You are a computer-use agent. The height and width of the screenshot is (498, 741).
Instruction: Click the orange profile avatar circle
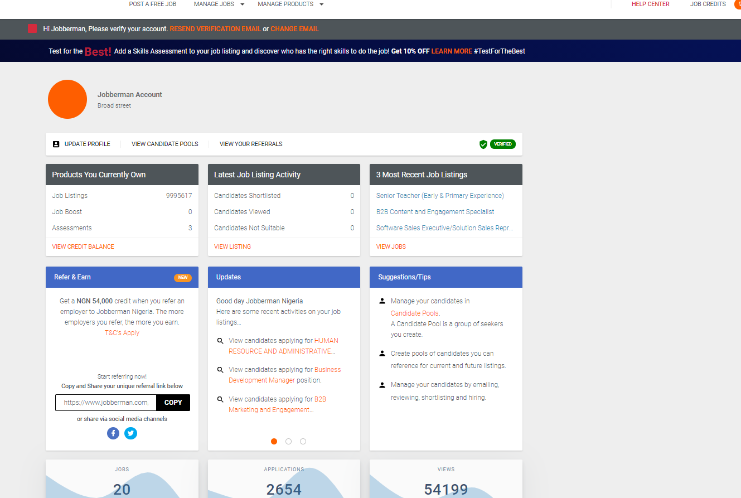click(67, 99)
